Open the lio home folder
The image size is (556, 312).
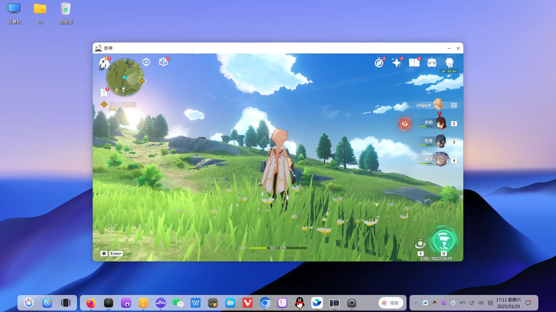(x=40, y=14)
